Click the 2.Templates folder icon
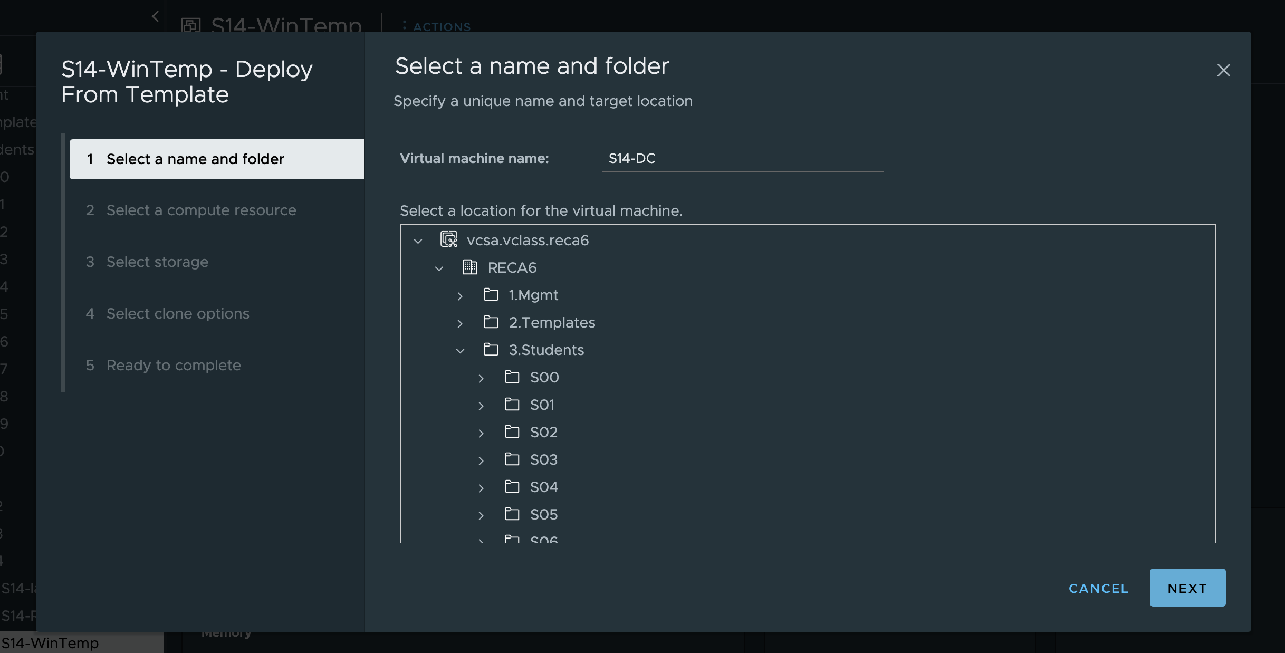The height and width of the screenshot is (653, 1285). [491, 322]
